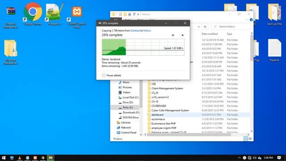Open the Windows Start menu
This screenshot has height=161, width=286.
coord(4,158)
